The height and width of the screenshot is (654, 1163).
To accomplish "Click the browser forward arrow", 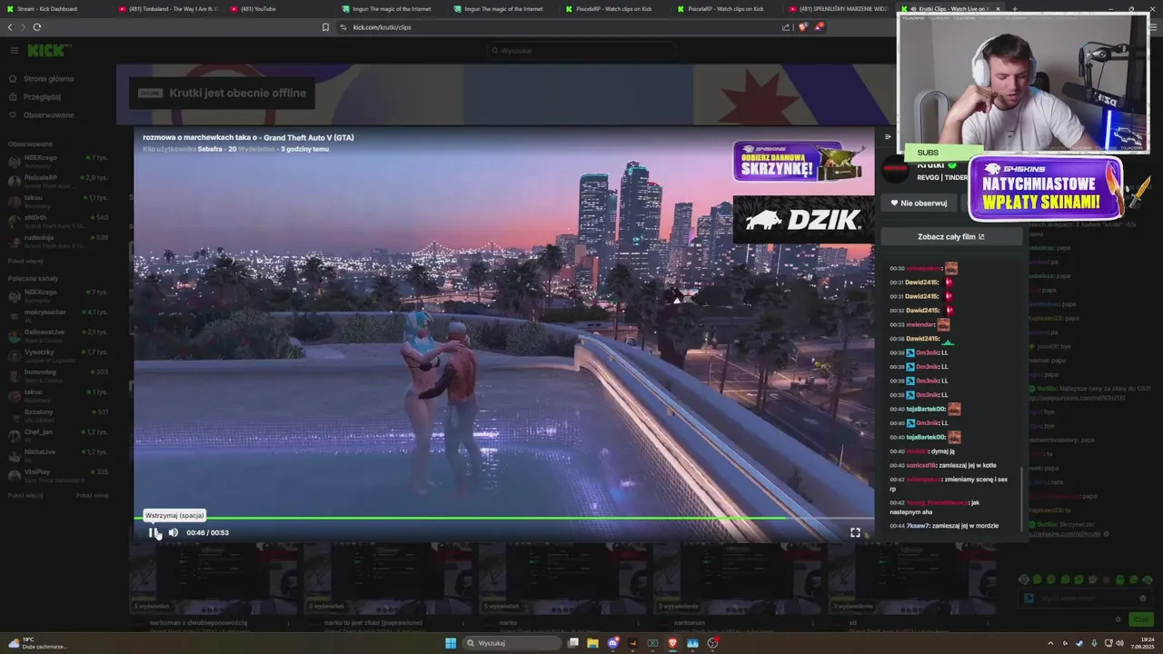I will [x=23, y=27].
